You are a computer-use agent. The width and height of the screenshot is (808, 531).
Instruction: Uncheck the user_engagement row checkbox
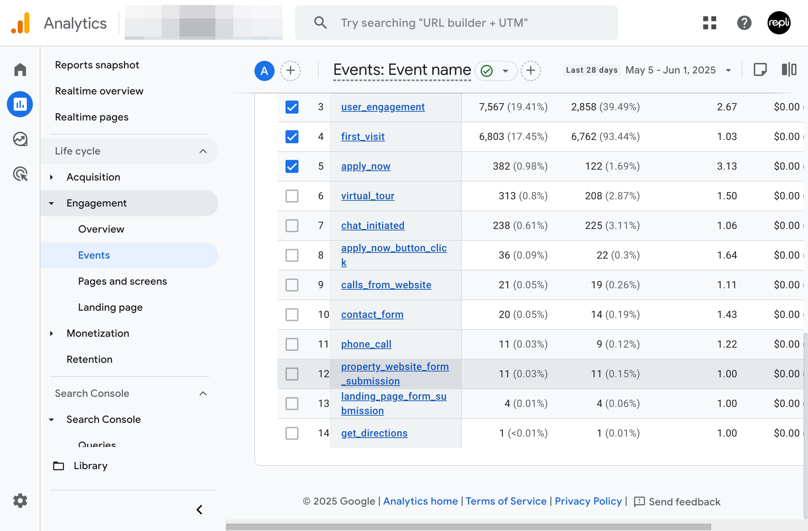(292, 107)
